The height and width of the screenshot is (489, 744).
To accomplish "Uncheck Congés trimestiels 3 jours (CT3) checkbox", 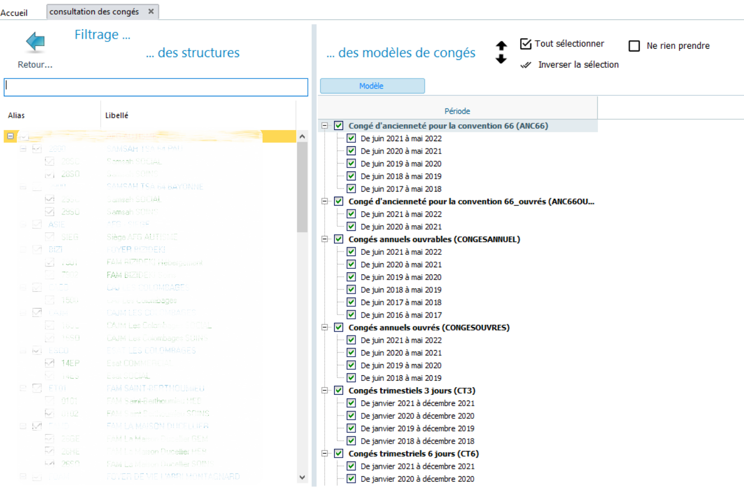I will click(x=339, y=390).
